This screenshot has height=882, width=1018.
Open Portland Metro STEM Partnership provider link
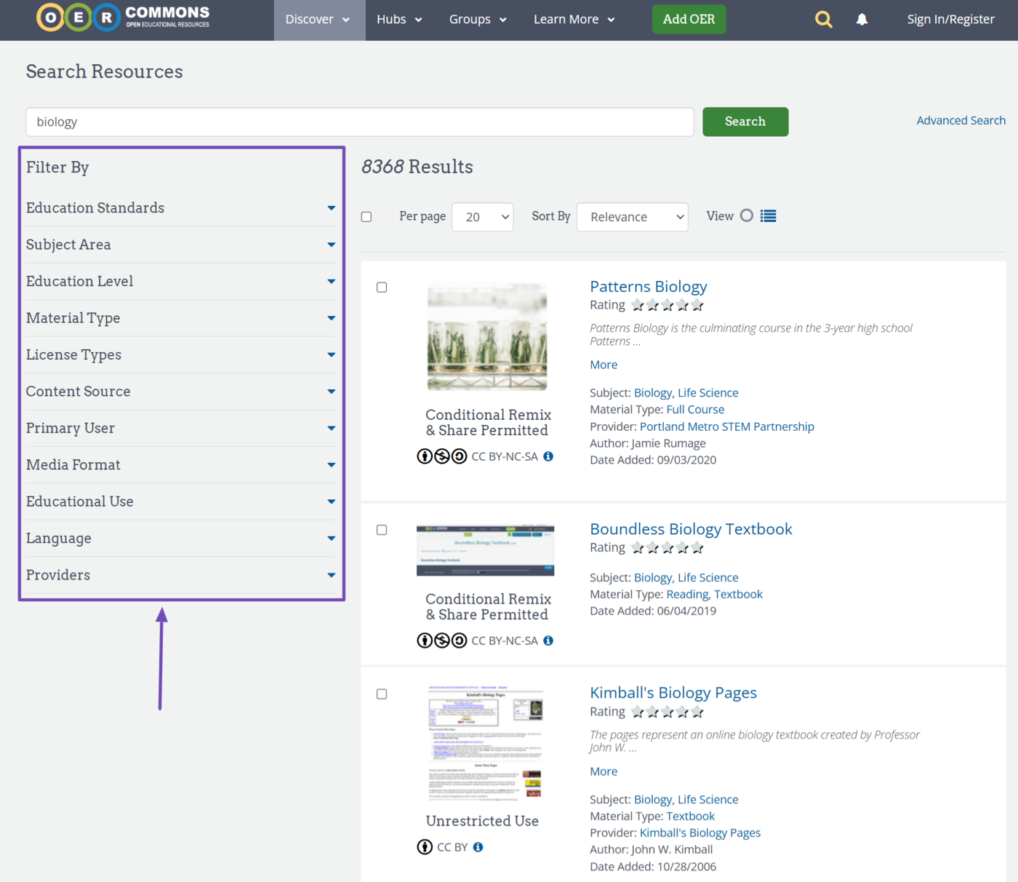click(727, 426)
